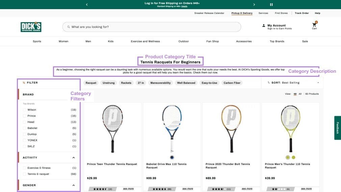Check the Exercise & fitness activity filter

coord(24,168)
